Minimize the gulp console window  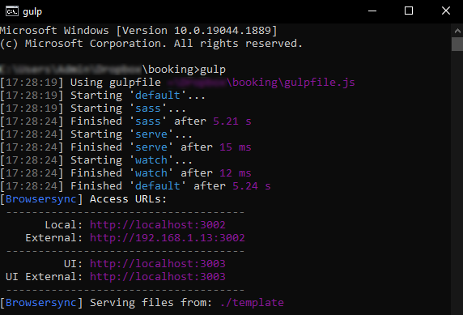(x=372, y=11)
